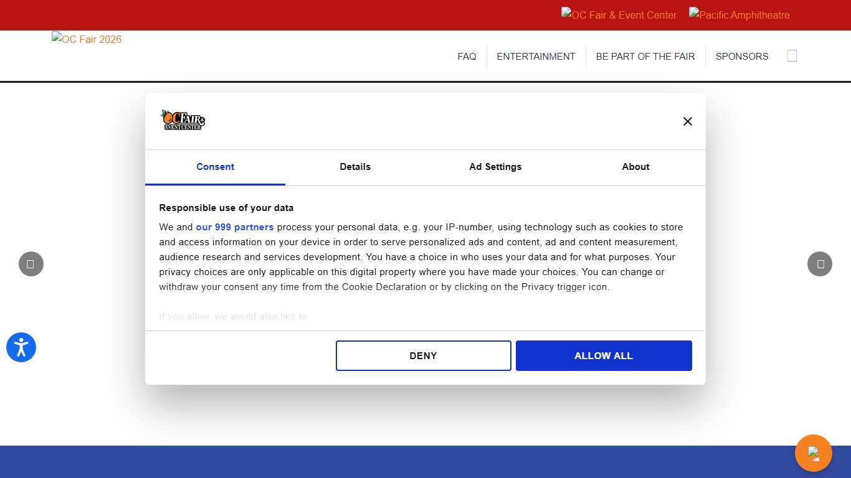The width and height of the screenshot is (851, 478).
Task: Click the search icon in navigation
Action: (x=792, y=56)
